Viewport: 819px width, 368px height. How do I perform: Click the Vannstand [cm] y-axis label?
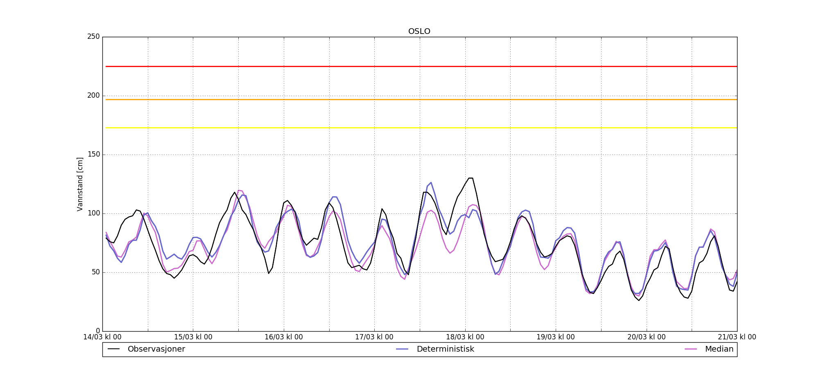[80, 184]
